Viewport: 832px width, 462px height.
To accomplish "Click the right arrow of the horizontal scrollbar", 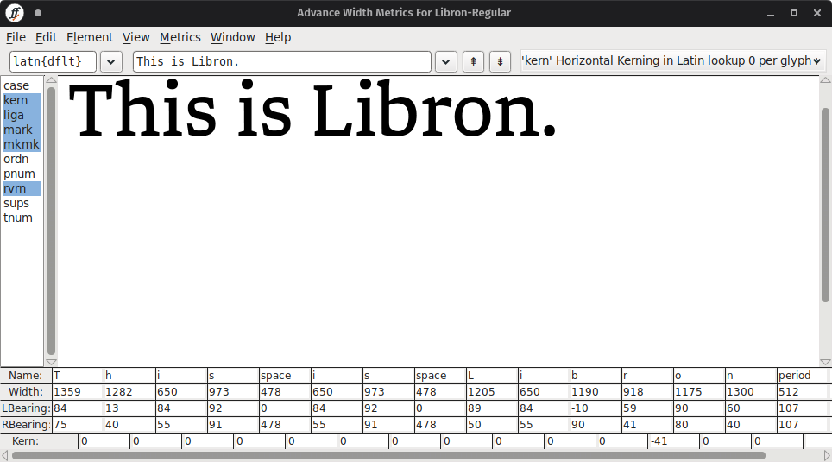I will point(827,456).
